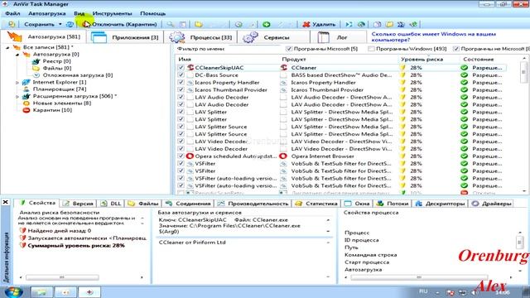Open the Карантин [10] node
530x298 pixels.
pyautogui.click(x=52, y=110)
